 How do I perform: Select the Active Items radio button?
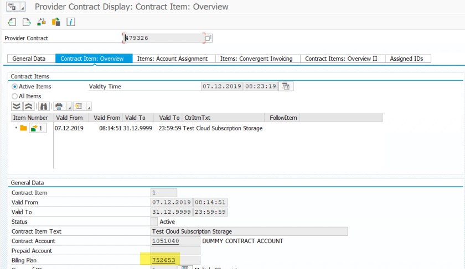[15, 87]
